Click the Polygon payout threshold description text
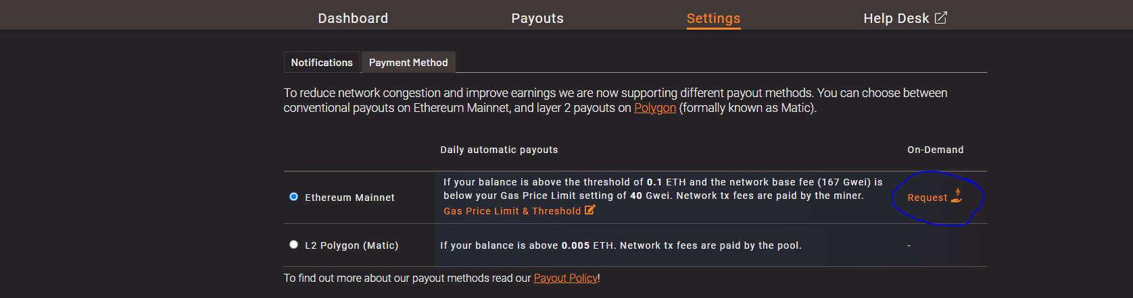Screen dimensions: 1133x298 coord(621,245)
